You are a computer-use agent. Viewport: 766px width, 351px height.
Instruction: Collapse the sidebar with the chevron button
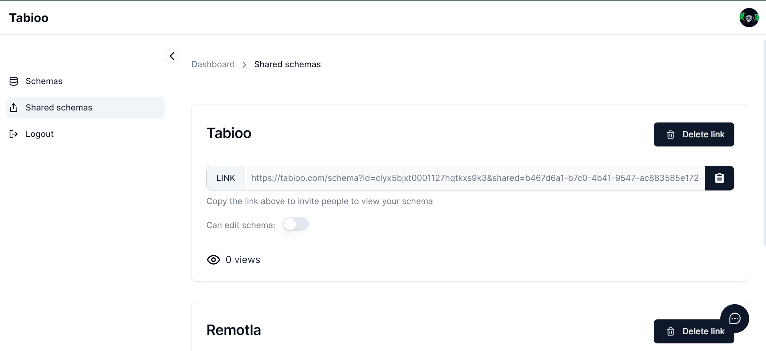point(172,56)
